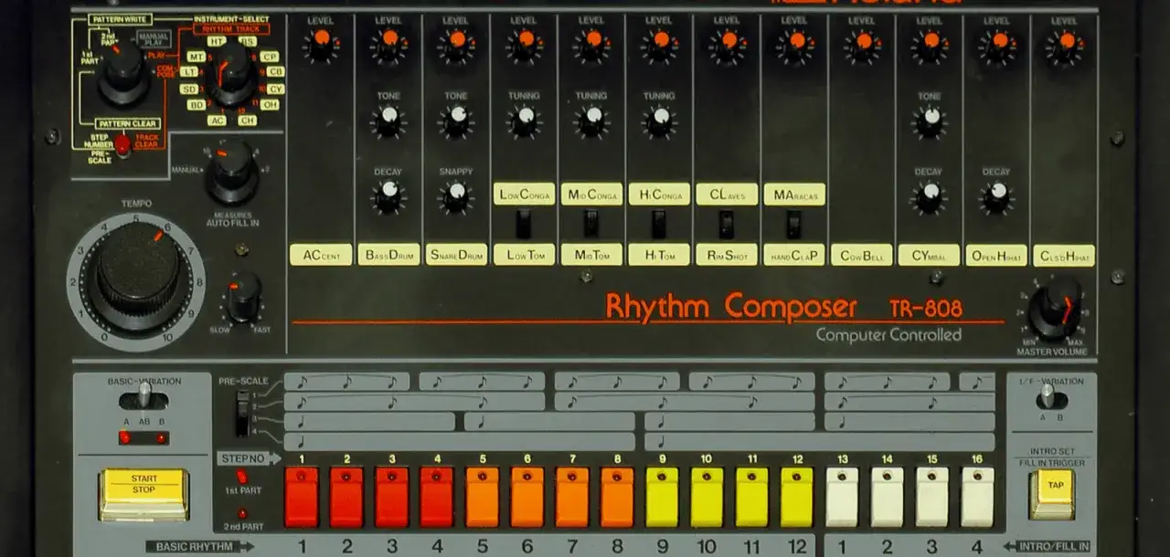Click red step button 1

(x=302, y=498)
